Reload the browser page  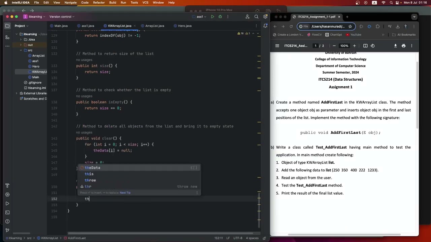click(291, 26)
